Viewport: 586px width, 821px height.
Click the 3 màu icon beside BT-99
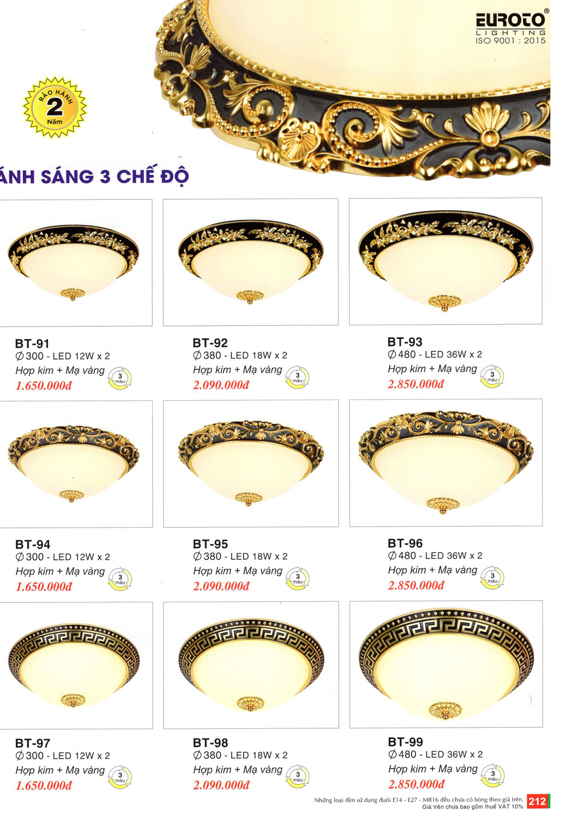click(492, 776)
